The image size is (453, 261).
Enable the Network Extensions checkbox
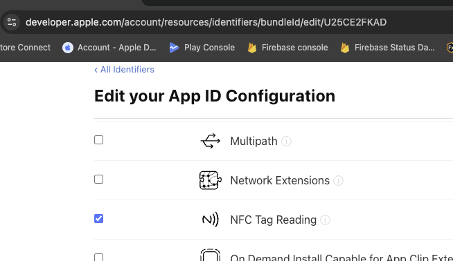[x=99, y=180]
